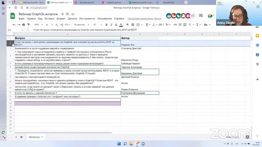
Task: Open the Вставка menu
Action: point(49,19)
